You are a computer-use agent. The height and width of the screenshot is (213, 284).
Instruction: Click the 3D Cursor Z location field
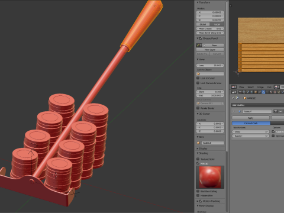[x=210, y=131]
